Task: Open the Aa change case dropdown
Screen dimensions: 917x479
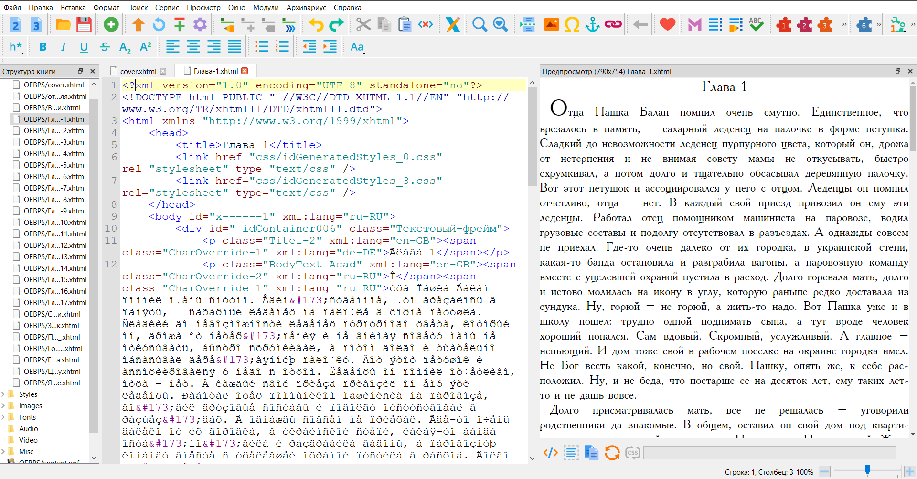Action: [357, 47]
